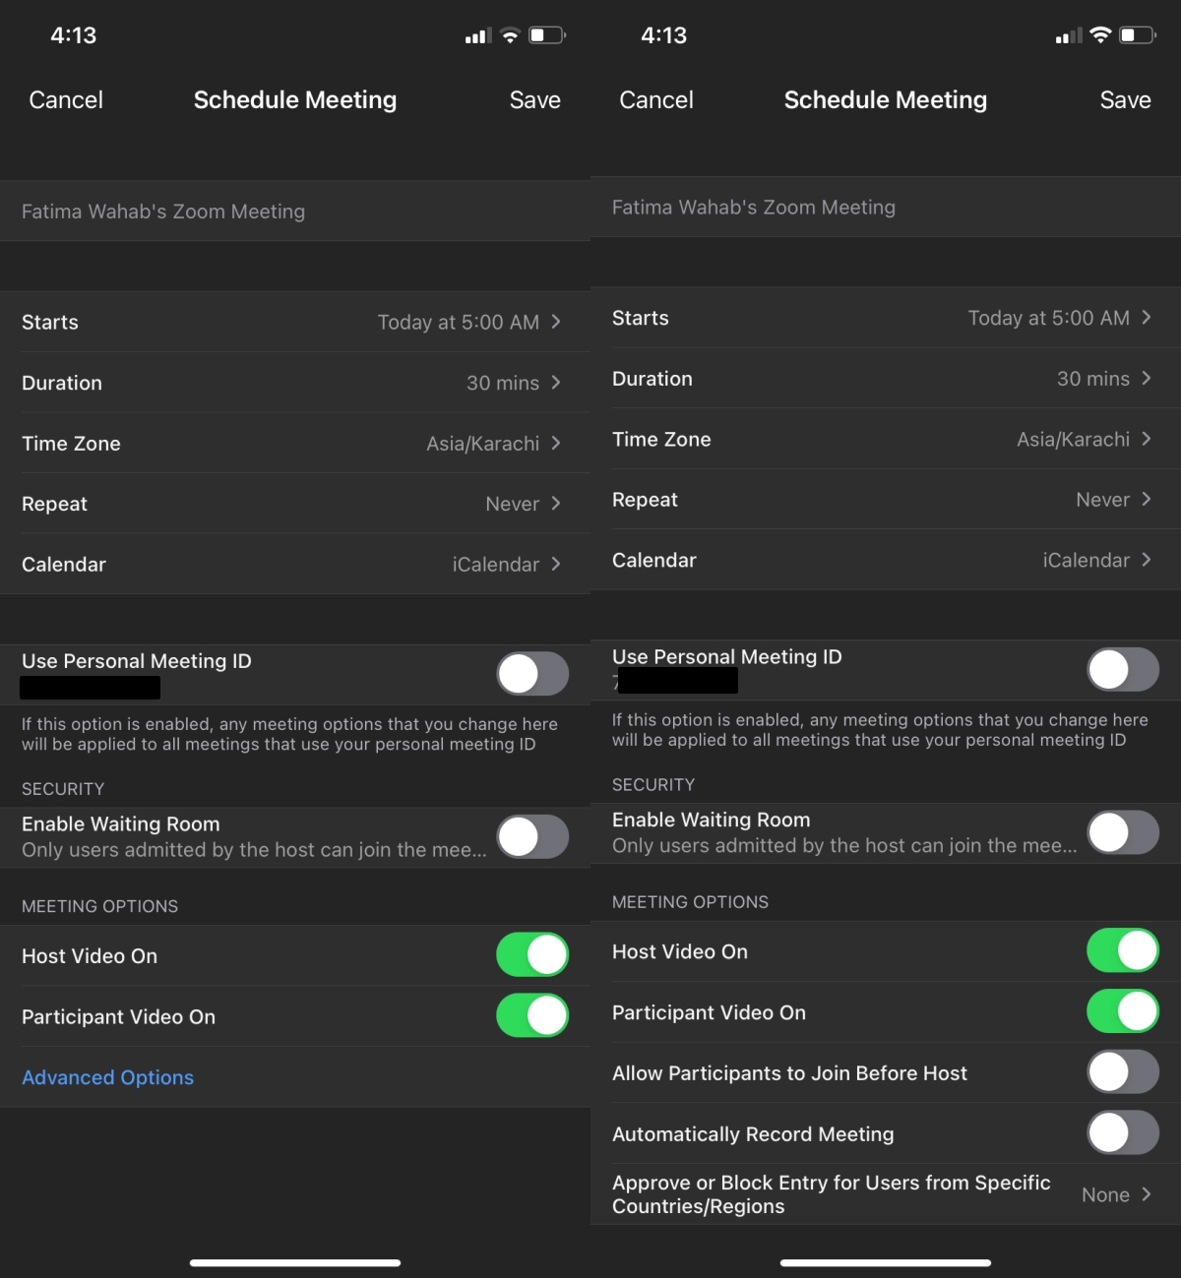
Task: Tap the chevron next to Never on right screen
Action: 1147,500
